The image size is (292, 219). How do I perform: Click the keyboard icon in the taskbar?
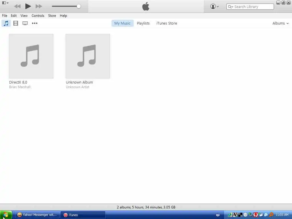point(218,215)
